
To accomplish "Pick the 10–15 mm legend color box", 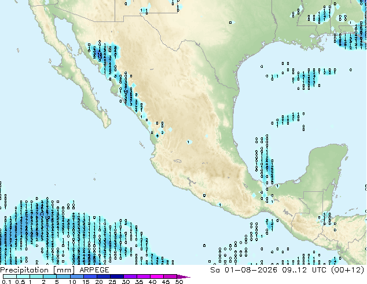I will click(x=76, y=276).
